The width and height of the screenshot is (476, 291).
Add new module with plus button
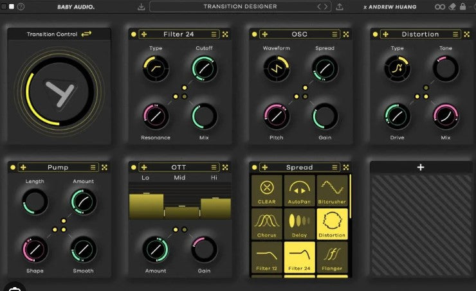[x=421, y=167]
